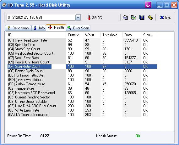
Task: Select the (C5) Current Pending Sector row
Action: pos(82,97)
